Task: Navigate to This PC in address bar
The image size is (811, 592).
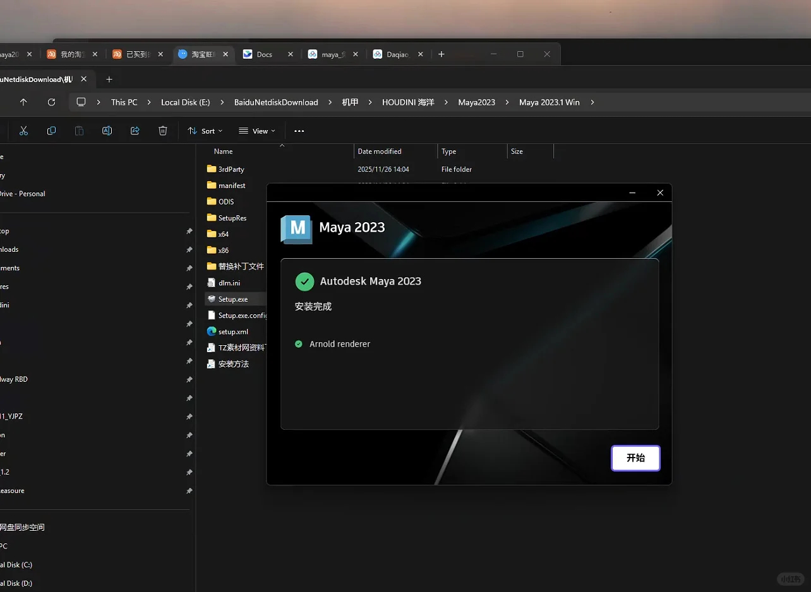Action: [124, 102]
